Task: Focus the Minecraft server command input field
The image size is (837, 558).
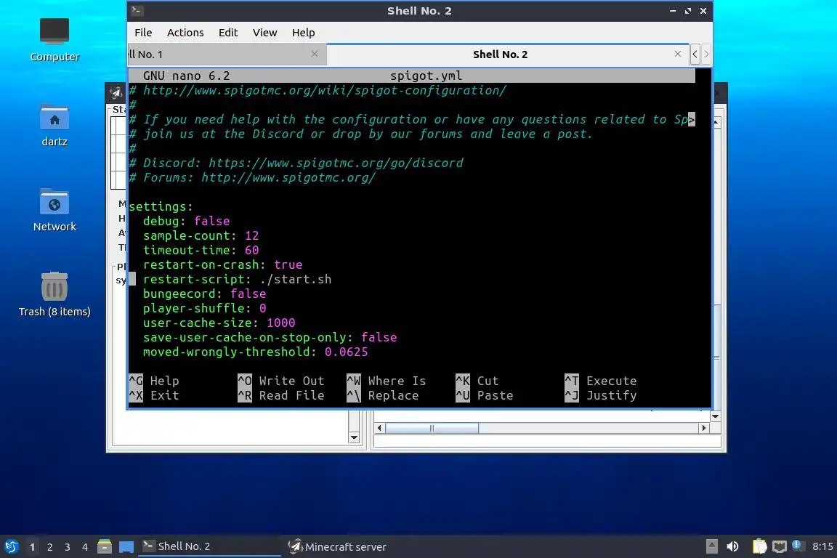Action: click(547, 441)
